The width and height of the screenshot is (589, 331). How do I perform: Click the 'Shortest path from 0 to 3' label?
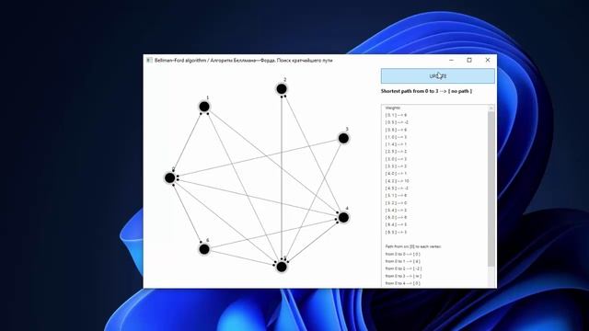coord(426,91)
